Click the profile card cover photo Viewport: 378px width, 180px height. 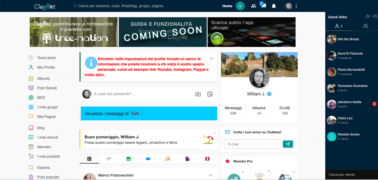259,64
